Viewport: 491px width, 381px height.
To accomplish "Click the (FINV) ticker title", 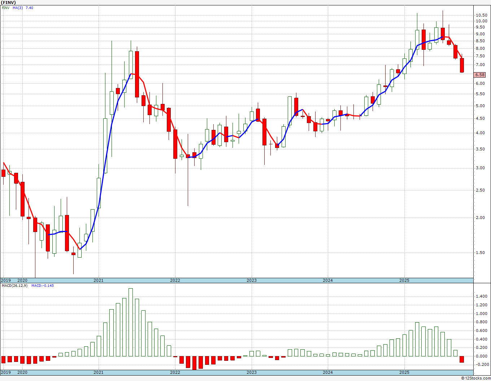I will coord(8,3).
